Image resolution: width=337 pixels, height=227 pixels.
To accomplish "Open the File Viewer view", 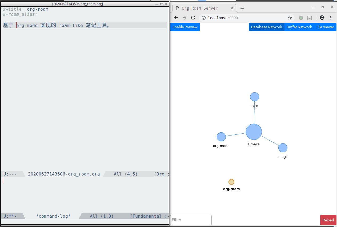I will (325, 27).
